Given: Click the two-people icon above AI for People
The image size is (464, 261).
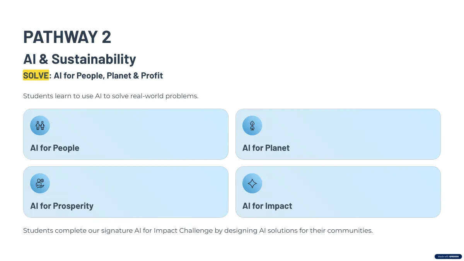Looking at the screenshot, I should click(x=40, y=125).
